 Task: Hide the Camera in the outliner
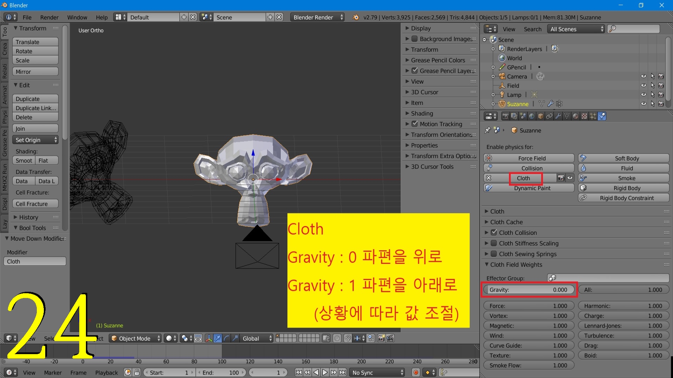644,76
